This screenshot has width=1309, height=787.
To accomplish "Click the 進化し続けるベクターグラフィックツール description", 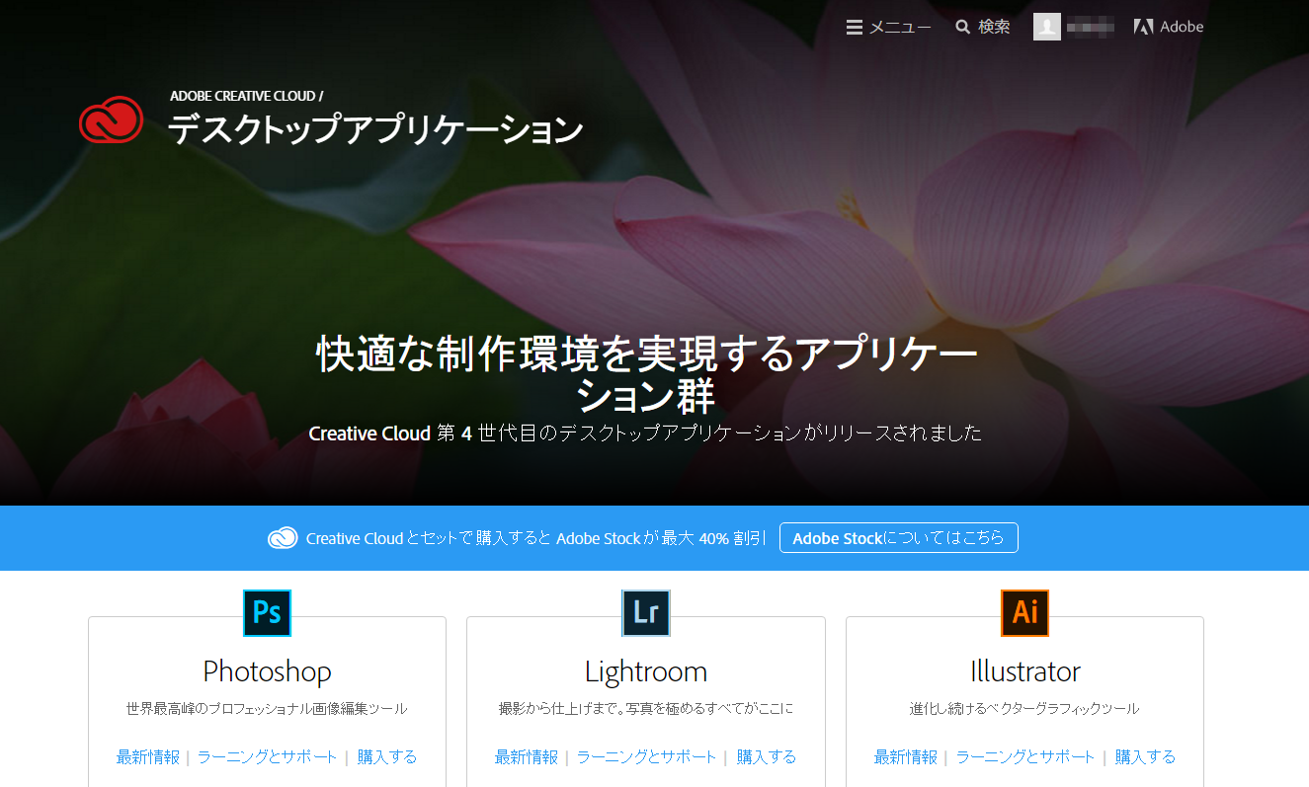I will click(x=1024, y=709).
